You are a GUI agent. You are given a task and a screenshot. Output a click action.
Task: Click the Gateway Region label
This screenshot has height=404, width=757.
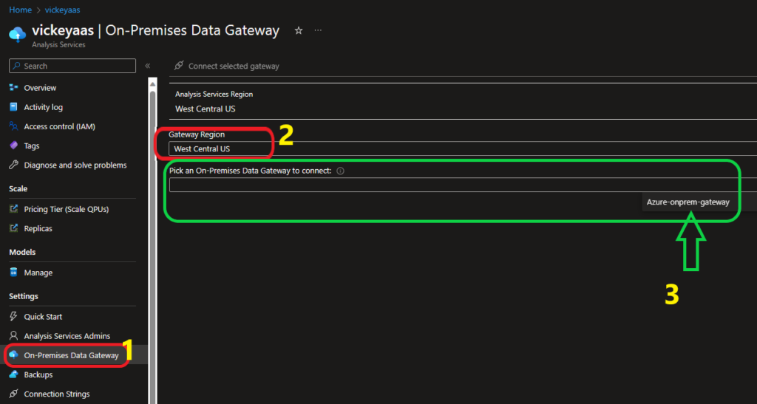tap(197, 134)
